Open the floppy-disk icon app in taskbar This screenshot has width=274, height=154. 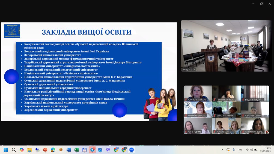84,150
